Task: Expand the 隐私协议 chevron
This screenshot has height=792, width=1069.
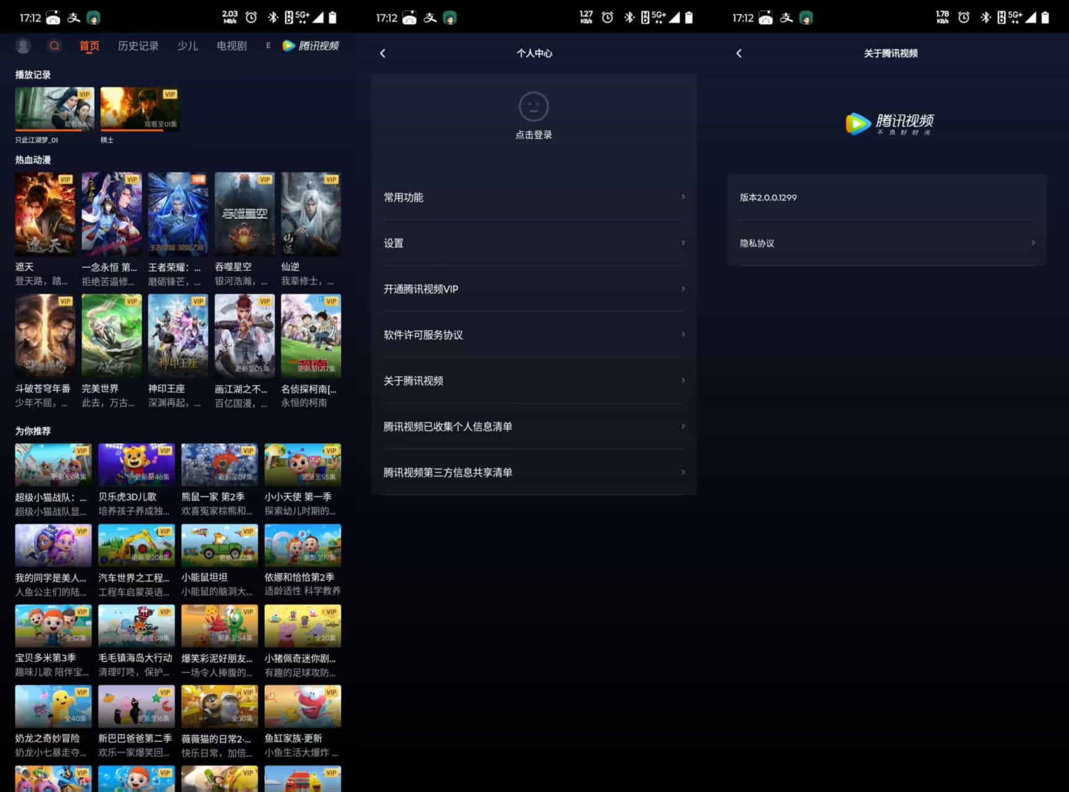Action: (x=1033, y=243)
